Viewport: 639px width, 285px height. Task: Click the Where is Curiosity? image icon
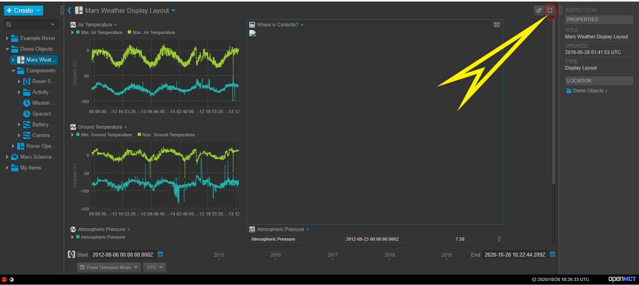252,25
